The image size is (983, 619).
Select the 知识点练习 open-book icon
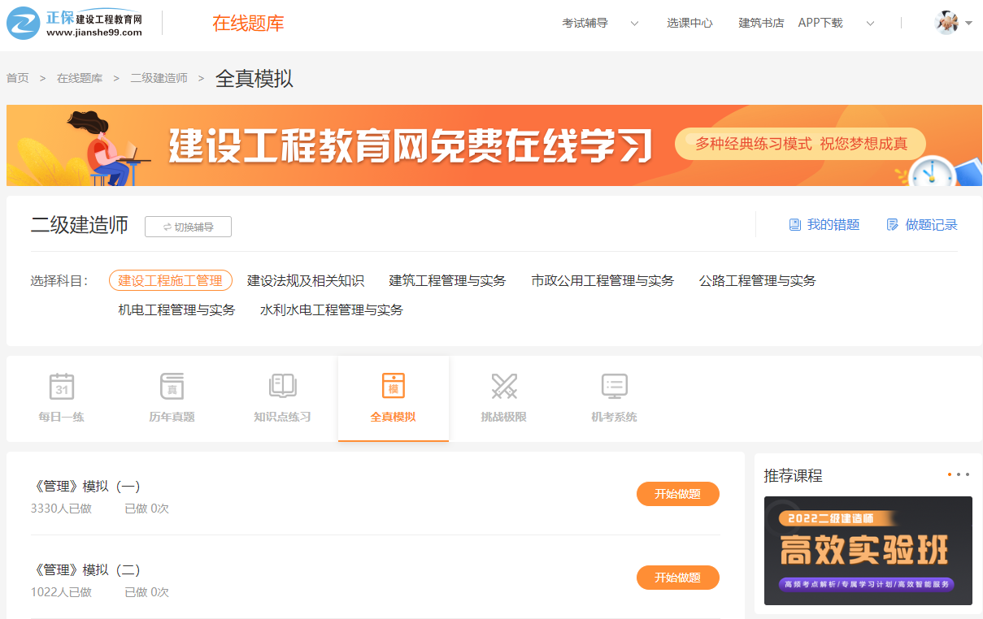click(282, 387)
